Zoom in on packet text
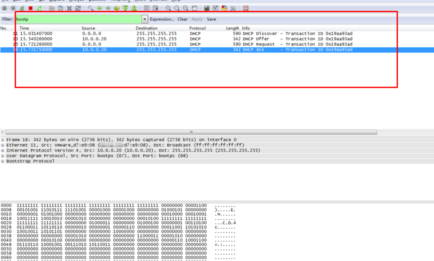434x261 pixels. [168, 8]
